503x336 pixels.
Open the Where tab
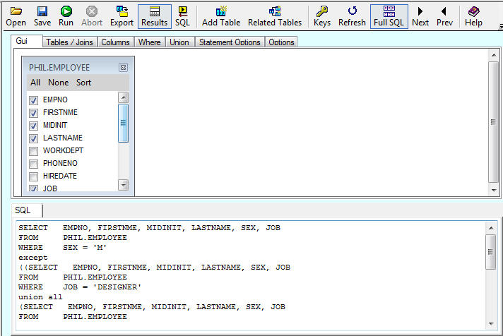point(150,42)
